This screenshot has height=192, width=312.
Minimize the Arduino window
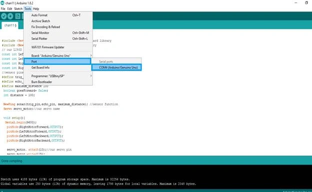click(x=296, y=3)
